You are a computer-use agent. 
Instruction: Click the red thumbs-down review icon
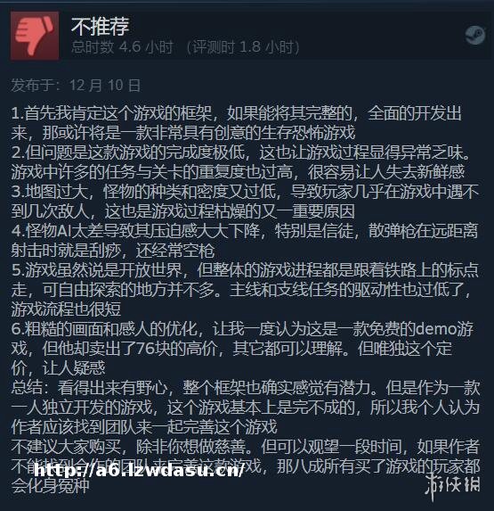coord(35,36)
